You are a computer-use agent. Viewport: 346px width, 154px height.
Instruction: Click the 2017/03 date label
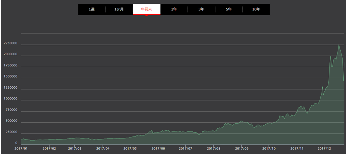pos(75,149)
